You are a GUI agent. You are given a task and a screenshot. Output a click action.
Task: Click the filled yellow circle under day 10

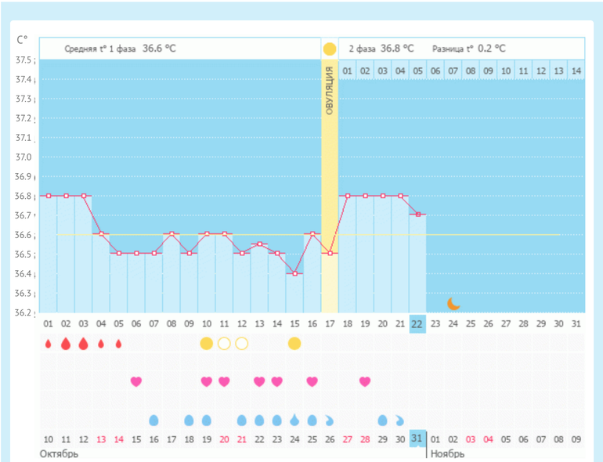pos(207,343)
